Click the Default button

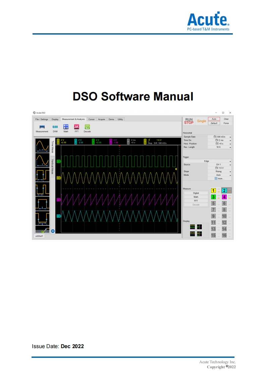[214, 123]
